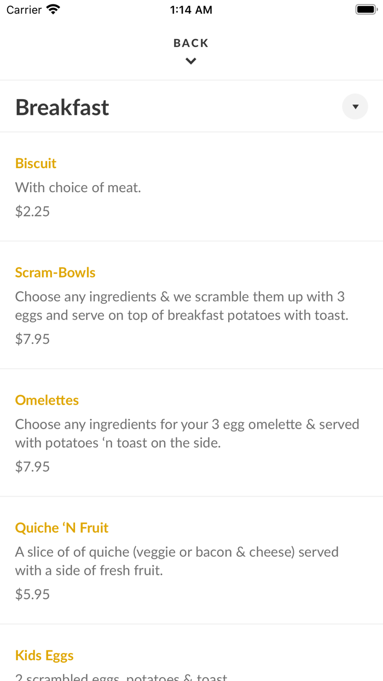Open the Scram-Bowls item title
383x681 pixels.
tap(55, 273)
